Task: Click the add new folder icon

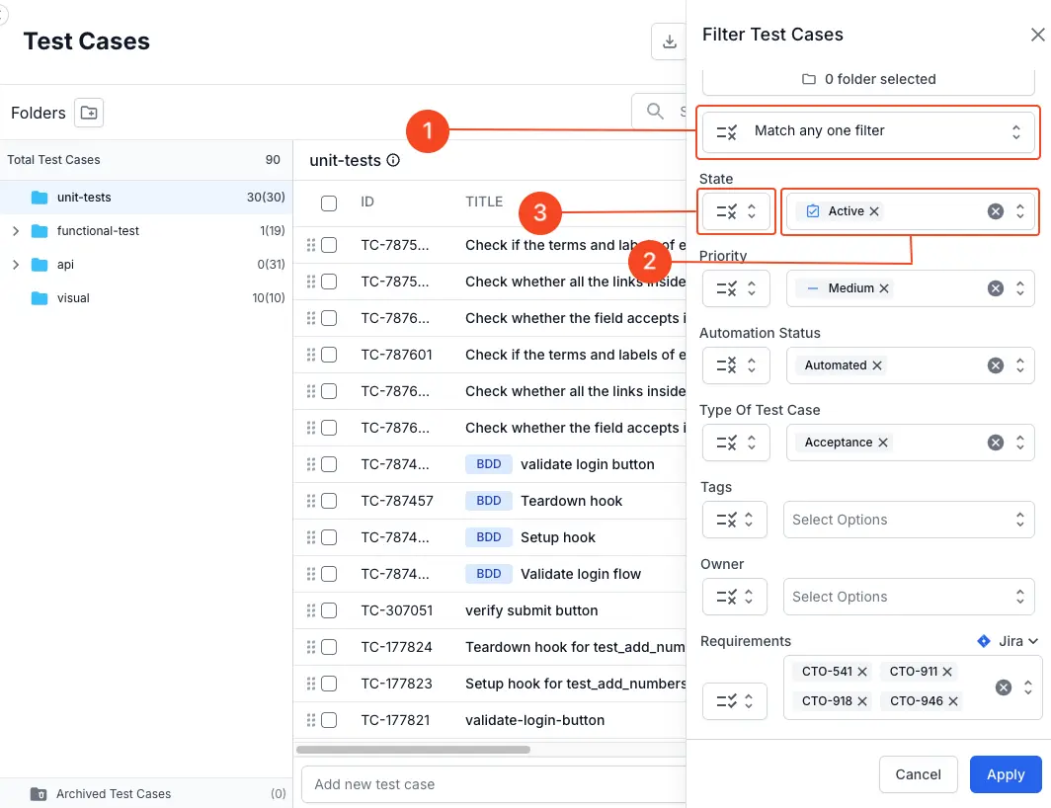Action: click(x=89, y=113)
